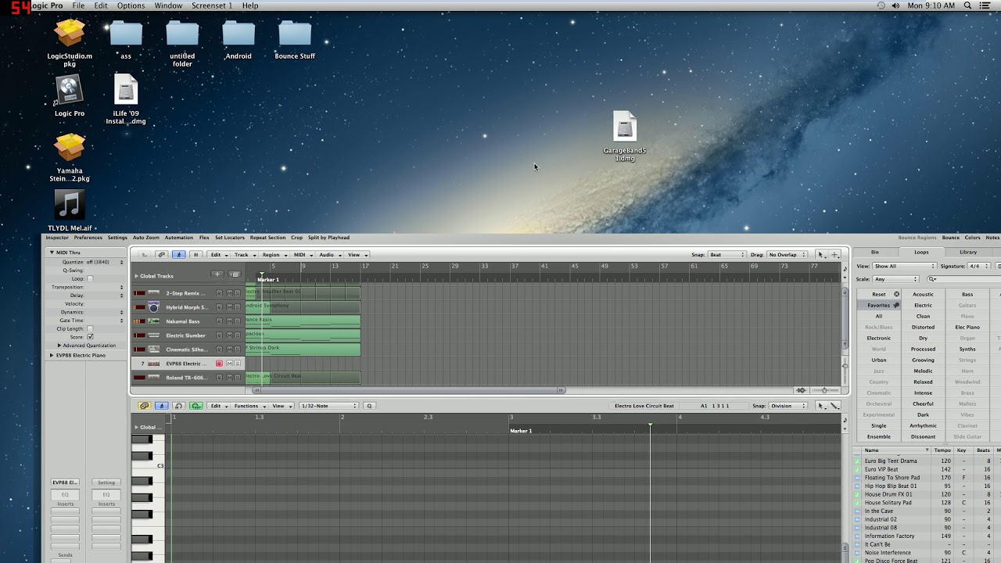This screenshot has width=1001, height=563.
Task: Click the duplicate track button beside plus
Action: 234,274
